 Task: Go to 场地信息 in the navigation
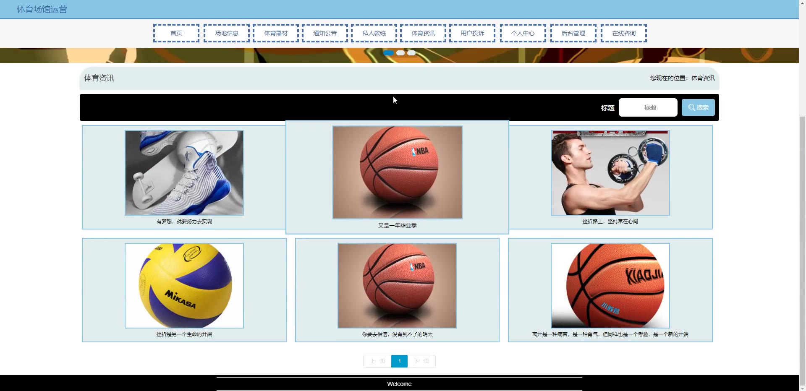pyautogui.click(x=227, y=33)
